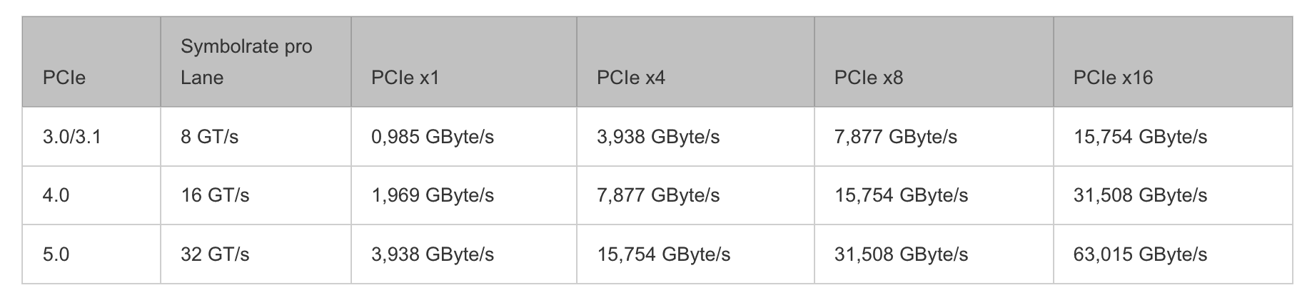This screenshot has width=1312, height=305.
Task: Click the 0,985 GByte/s value
Action: click(432, 136)
